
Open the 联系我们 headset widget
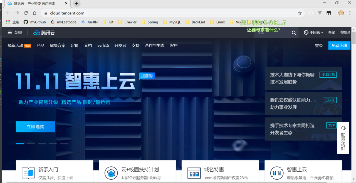tap(343, 138)
